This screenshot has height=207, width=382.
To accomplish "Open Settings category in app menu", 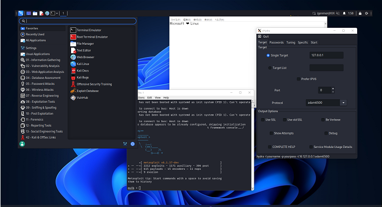I will [x=43, y=48].
